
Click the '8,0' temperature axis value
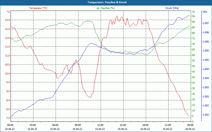(x=8, y=109)
